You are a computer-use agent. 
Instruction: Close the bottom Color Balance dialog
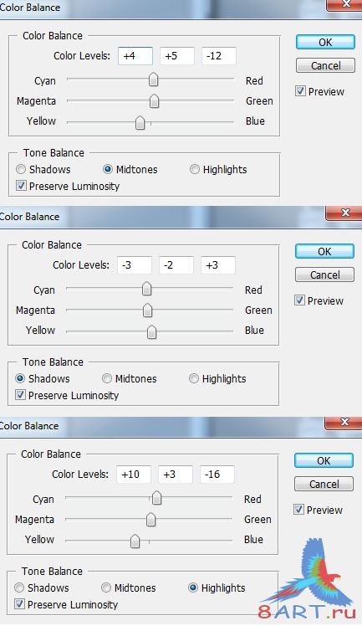point(344,423)
